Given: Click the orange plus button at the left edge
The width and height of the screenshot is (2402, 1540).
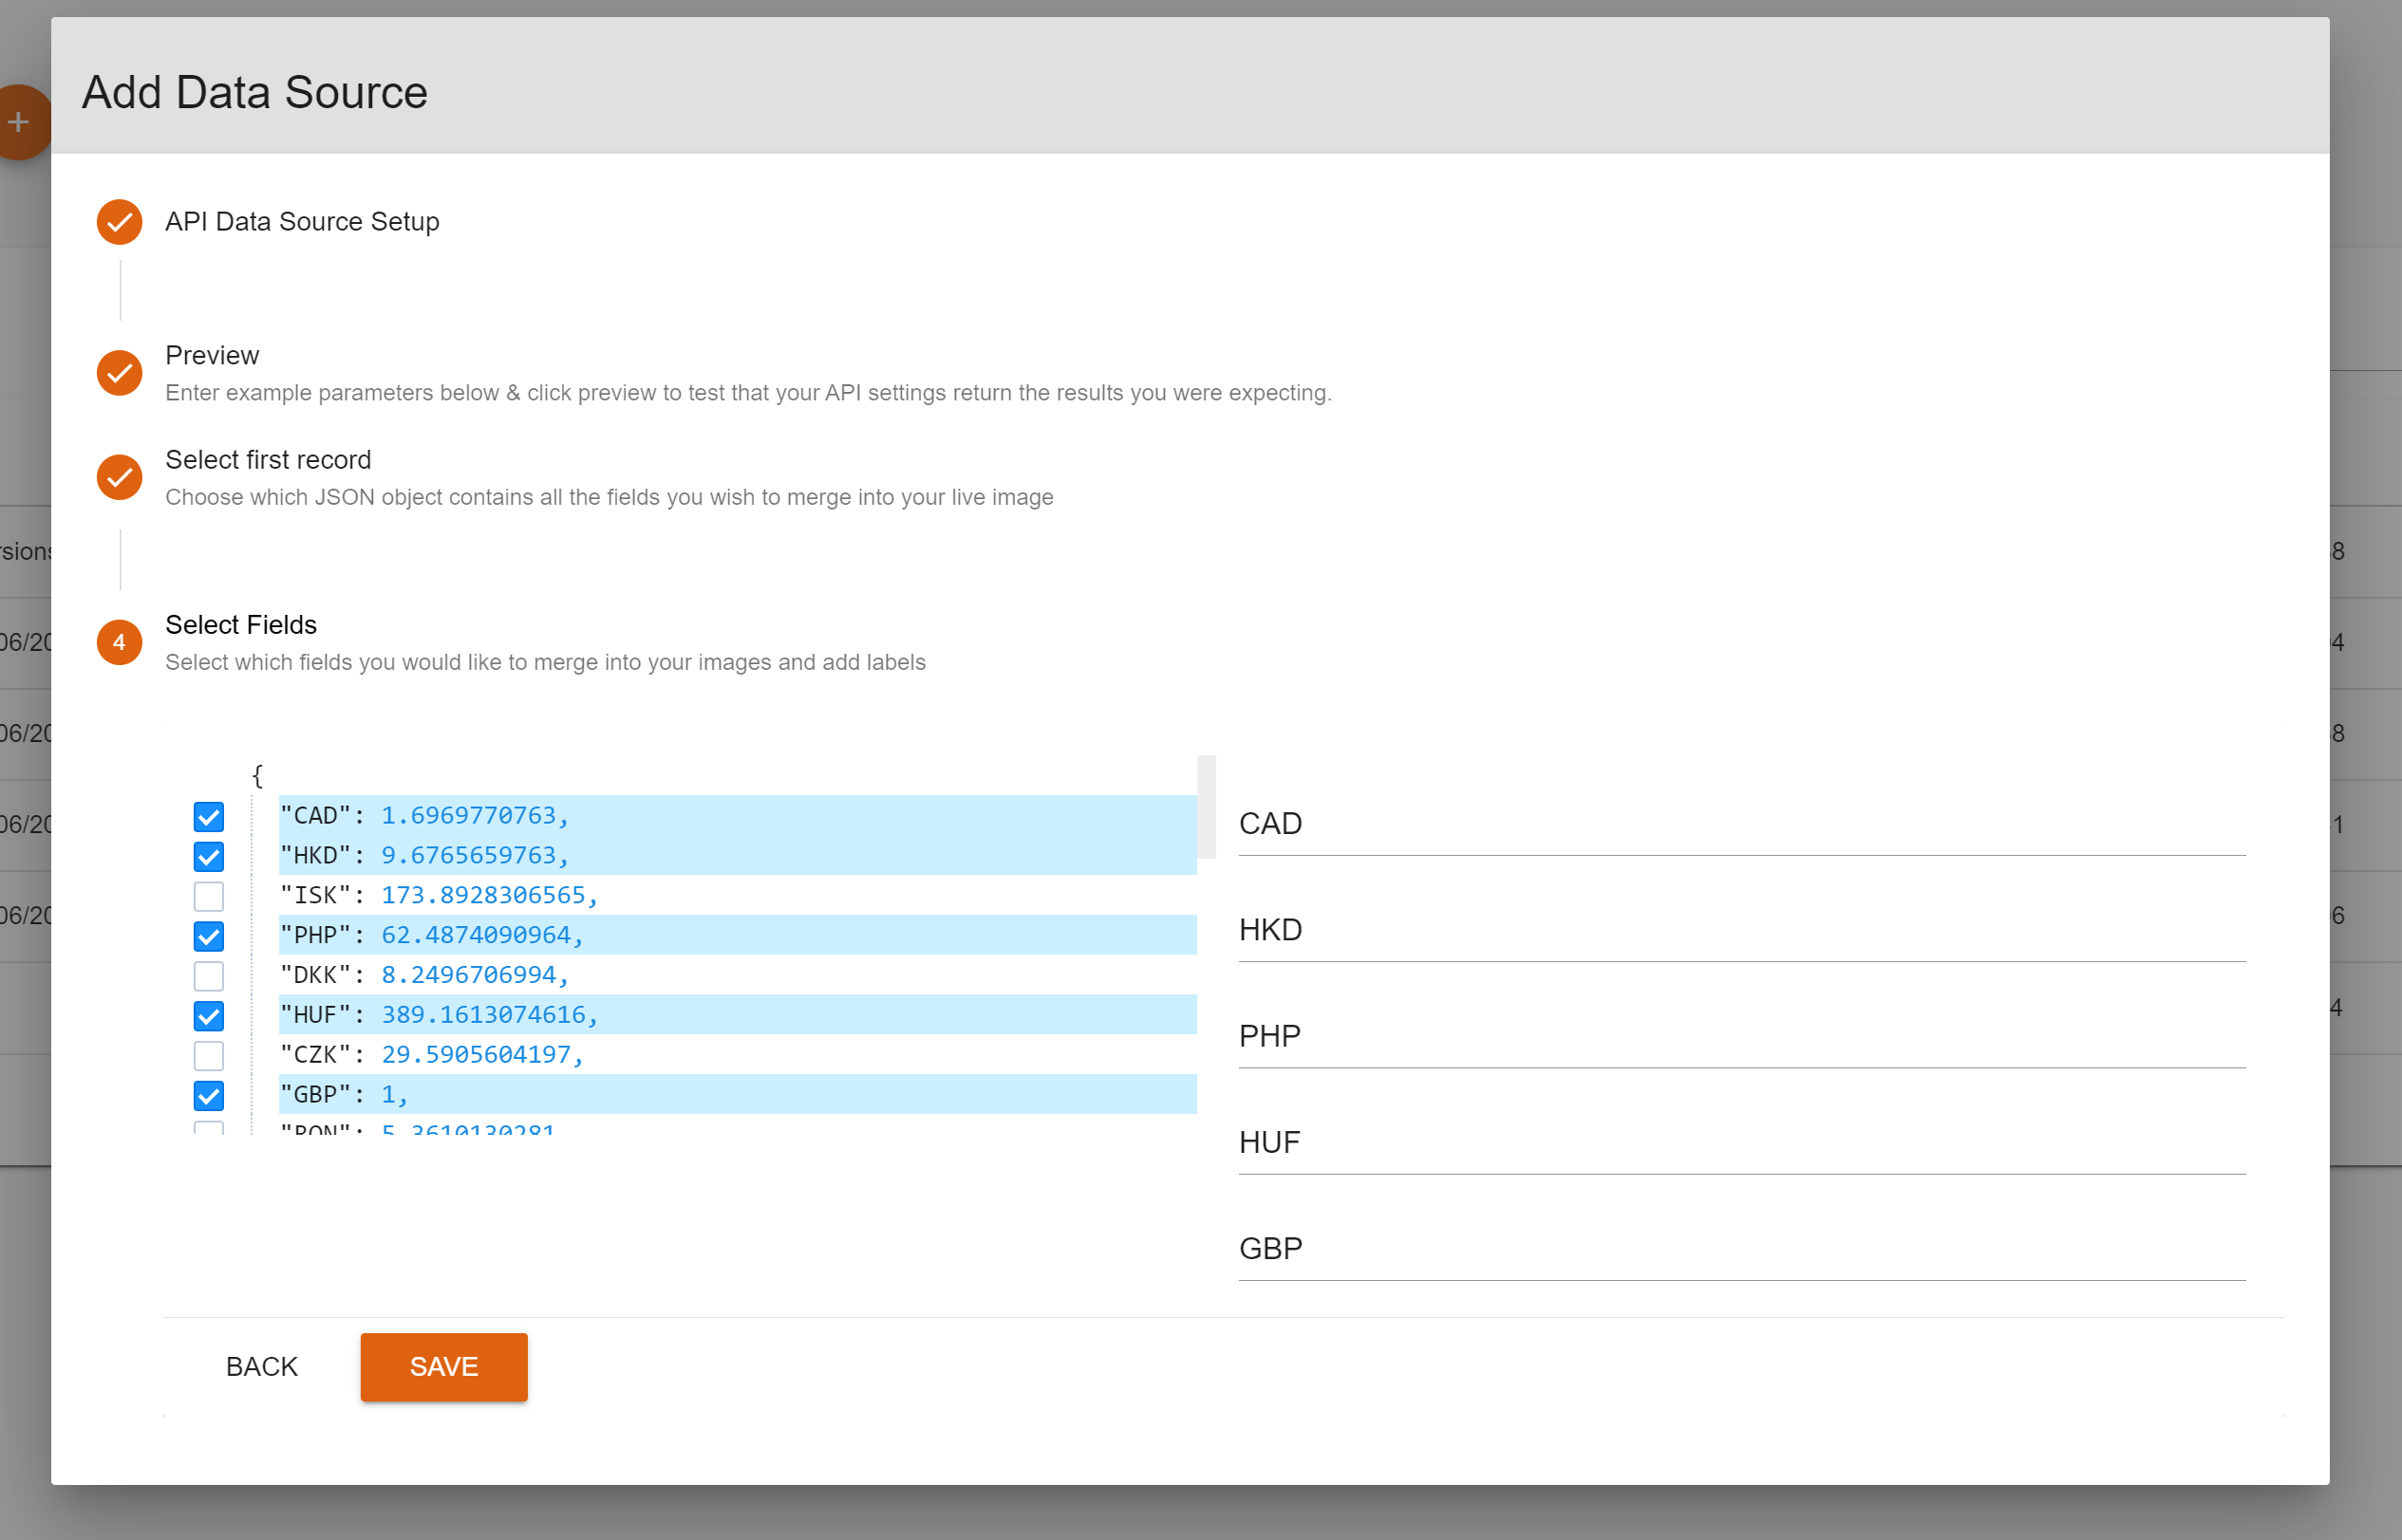Looking at the screenshot, I should tap(20, 122).
